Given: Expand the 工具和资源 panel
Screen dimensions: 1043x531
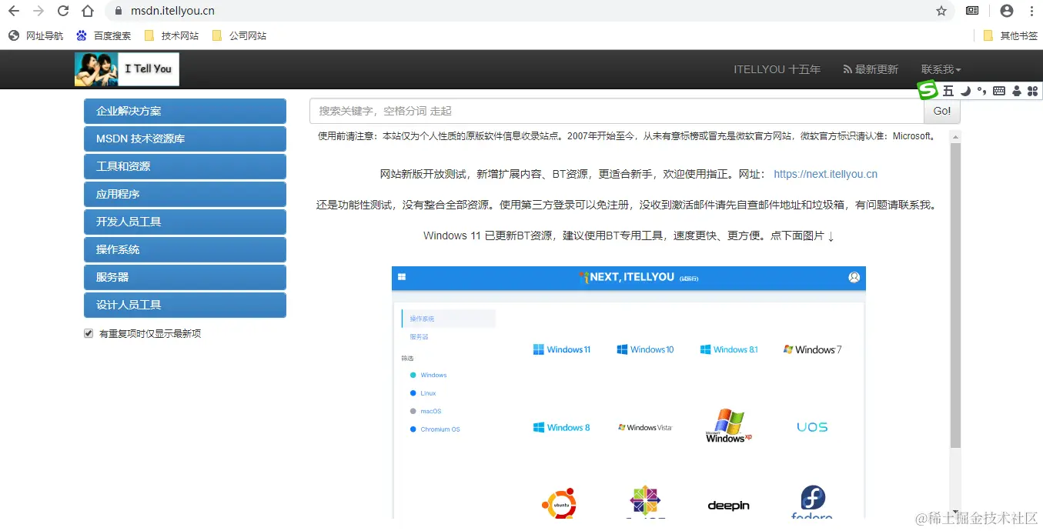Looking at the screenshot, I should tap(185, 166).
